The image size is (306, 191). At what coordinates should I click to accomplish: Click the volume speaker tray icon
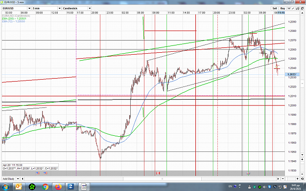[264, 187]
